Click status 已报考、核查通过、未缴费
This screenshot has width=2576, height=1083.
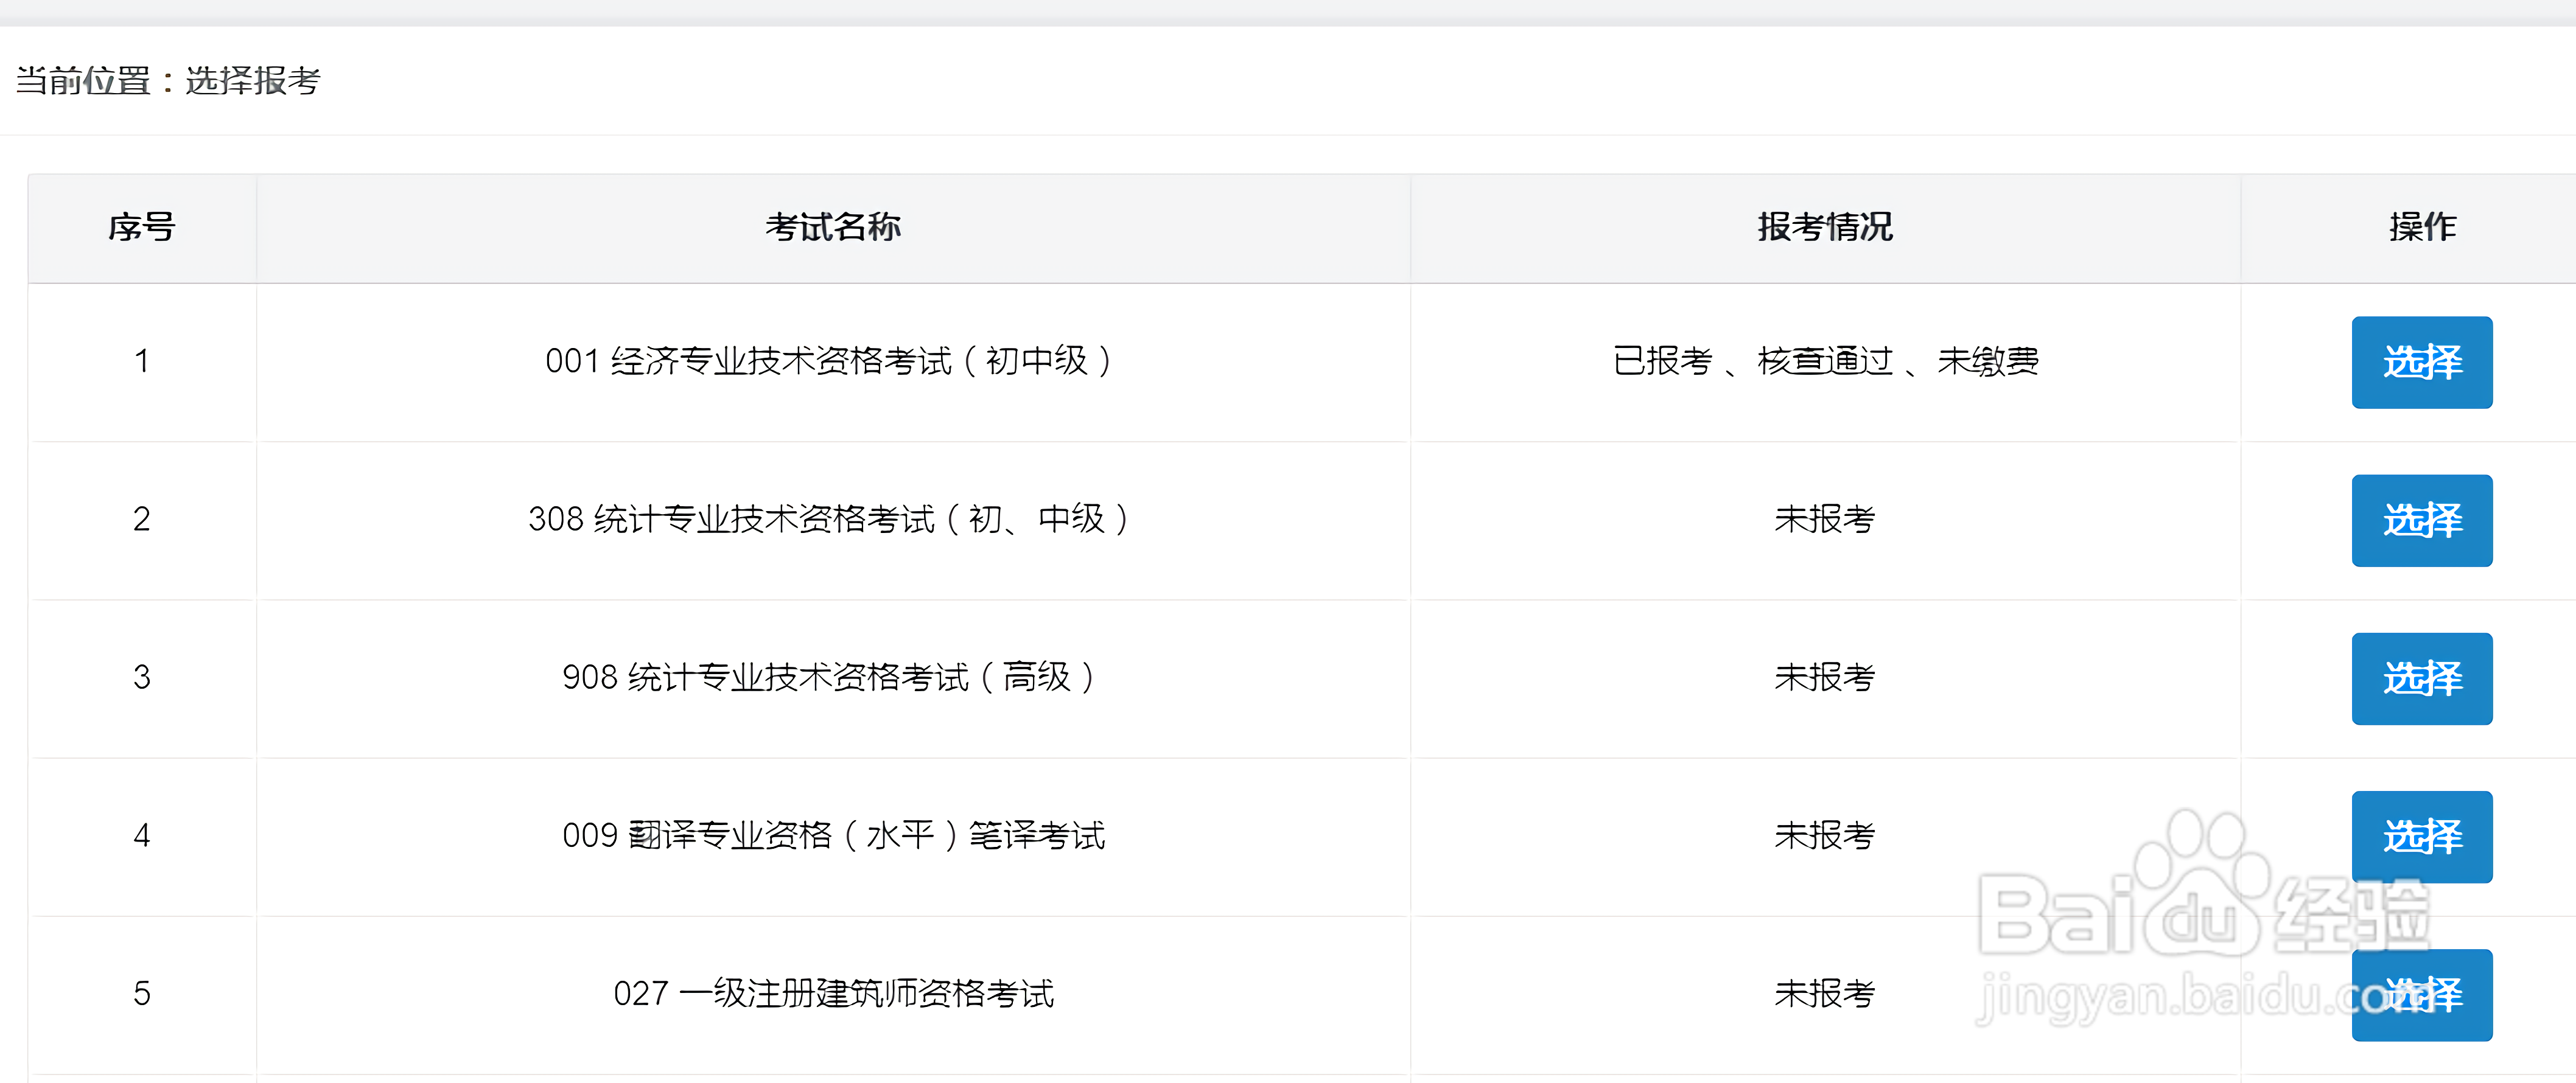point(1825,361)
